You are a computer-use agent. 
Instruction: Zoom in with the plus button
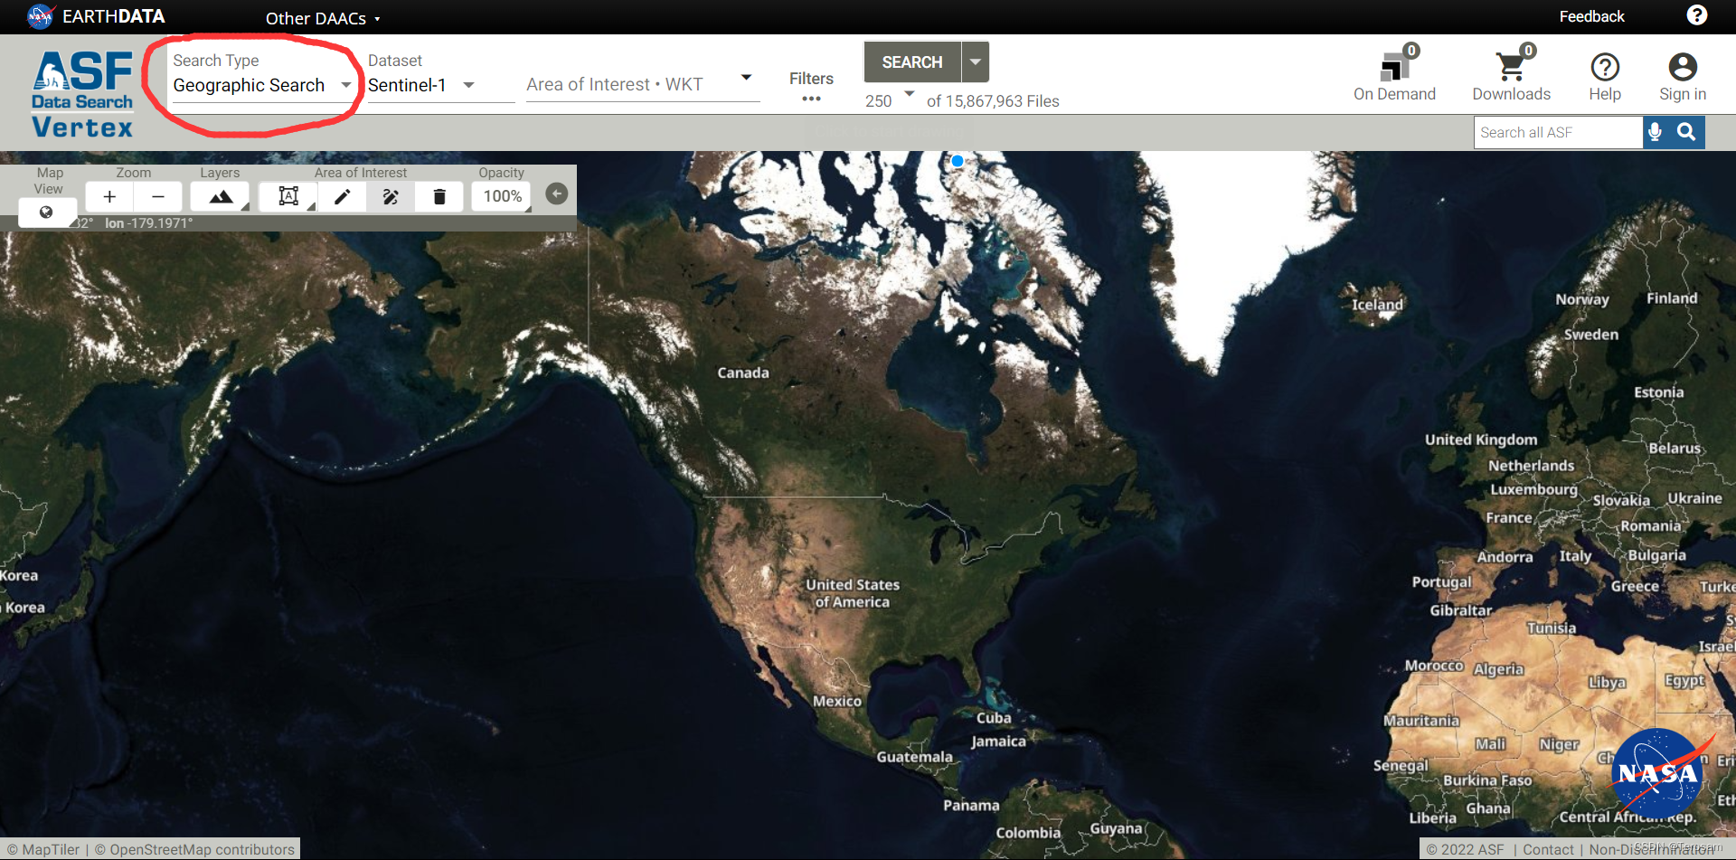pyautogui.click(x=109, y=196)
